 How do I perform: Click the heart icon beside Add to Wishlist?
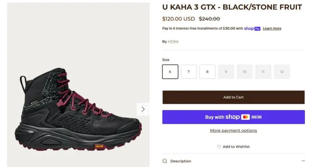point(219,146)
